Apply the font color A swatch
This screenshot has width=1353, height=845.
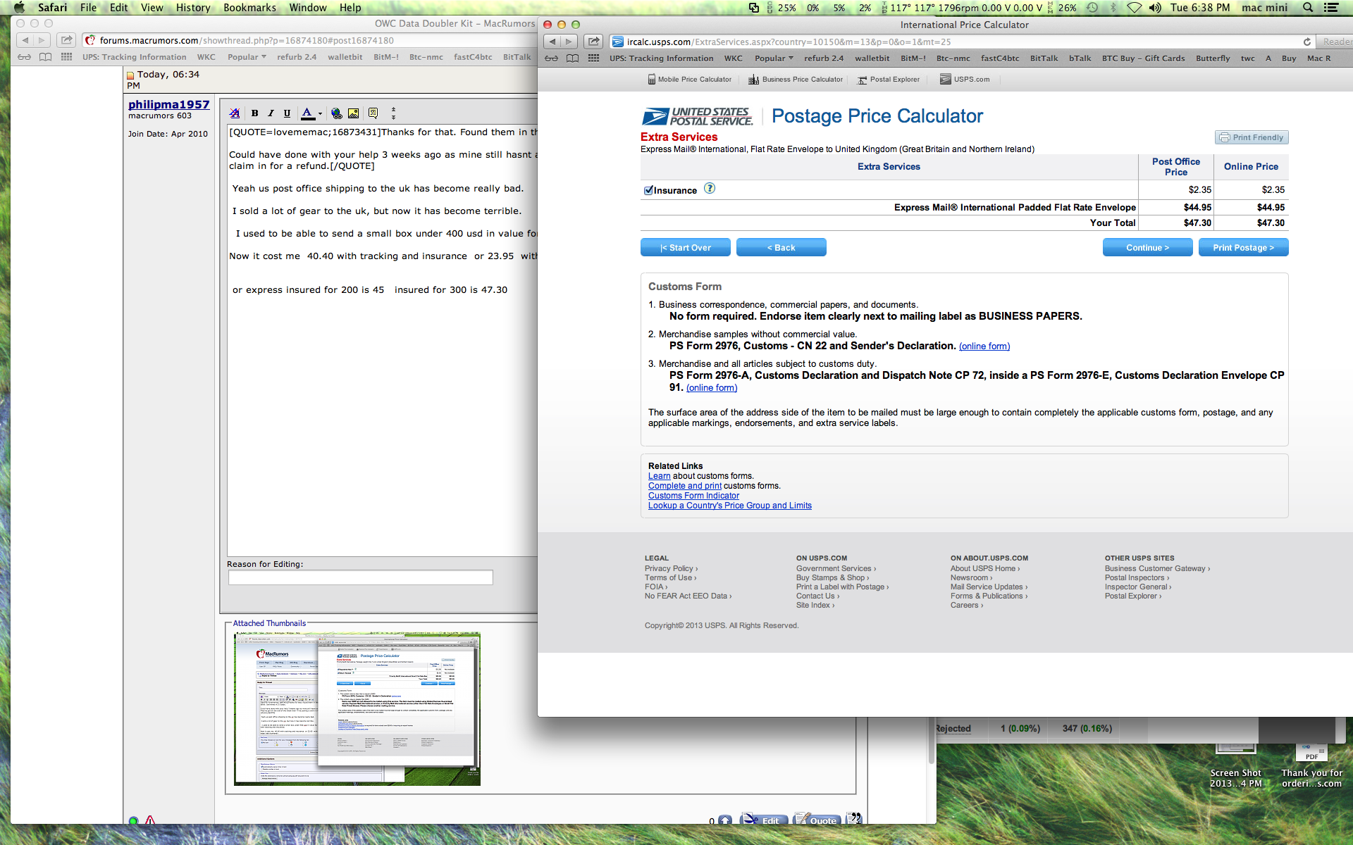click(307, 113)
